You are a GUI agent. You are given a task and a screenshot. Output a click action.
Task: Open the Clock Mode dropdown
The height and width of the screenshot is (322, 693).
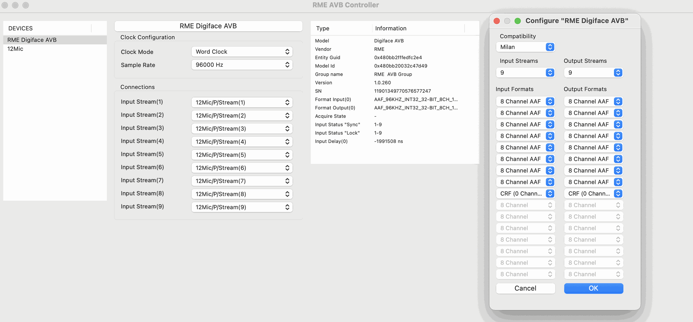241,52
